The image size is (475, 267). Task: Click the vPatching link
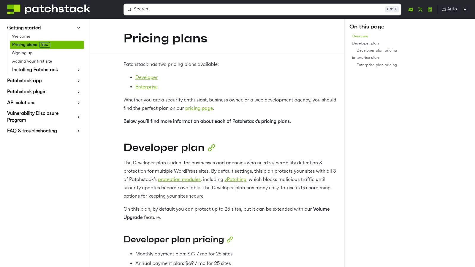click(235, 179)
